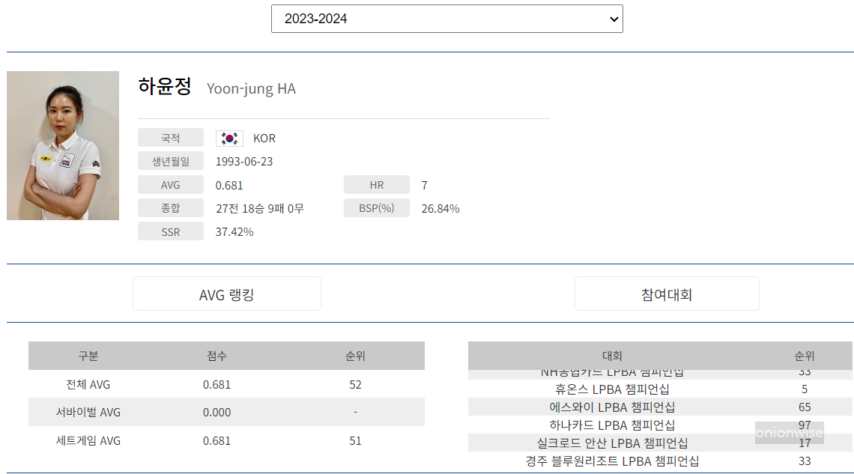Click the SSR label badge
Screen dimensions: 854x474
click(x=170, y=231)
